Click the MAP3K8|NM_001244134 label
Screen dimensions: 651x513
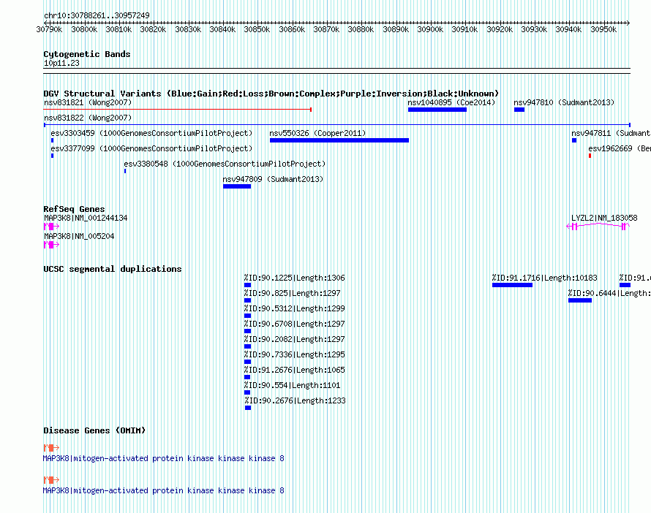point(86,218)
